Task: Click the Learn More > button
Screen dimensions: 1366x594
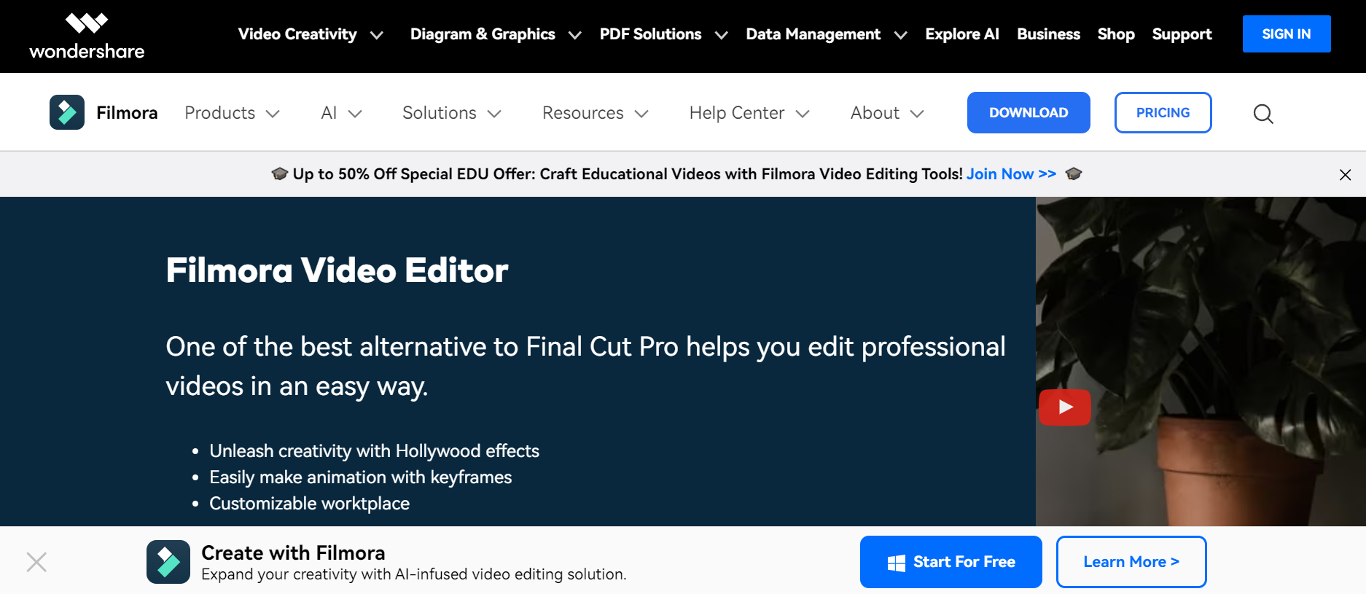Action: tap(1131, 562)
